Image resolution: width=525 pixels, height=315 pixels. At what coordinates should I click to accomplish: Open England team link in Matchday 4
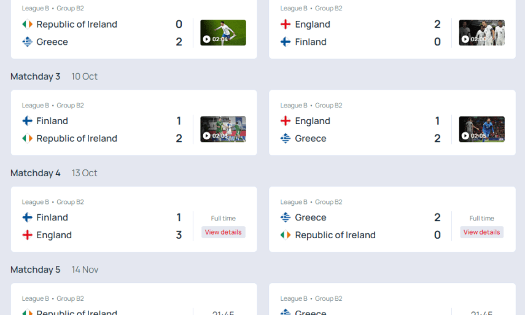54,235
